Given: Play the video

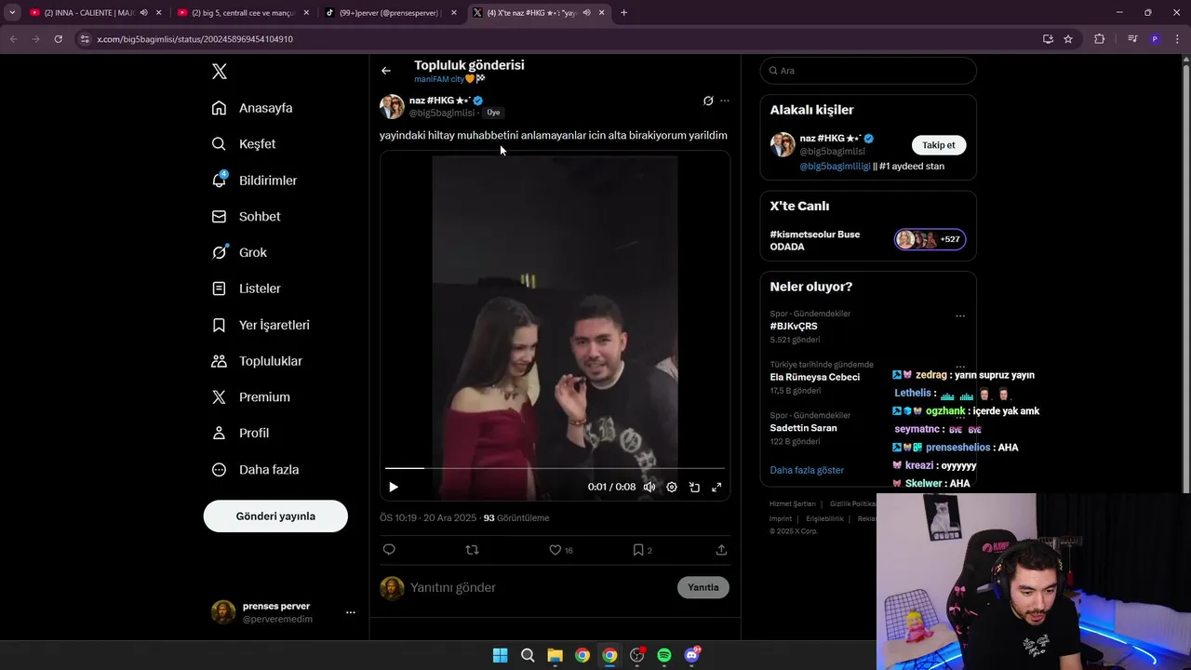Looking at the screenshot, I should pos(394,487).
